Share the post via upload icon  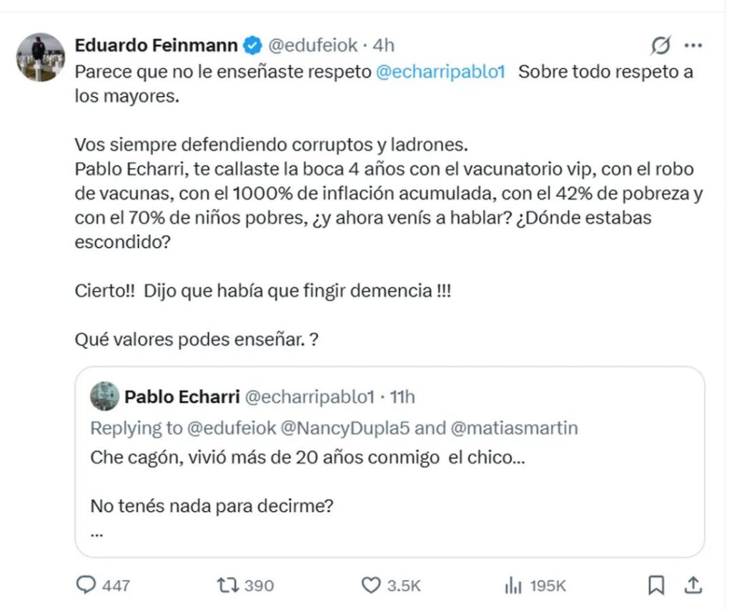pyautogui.click(x=693, y=585)
